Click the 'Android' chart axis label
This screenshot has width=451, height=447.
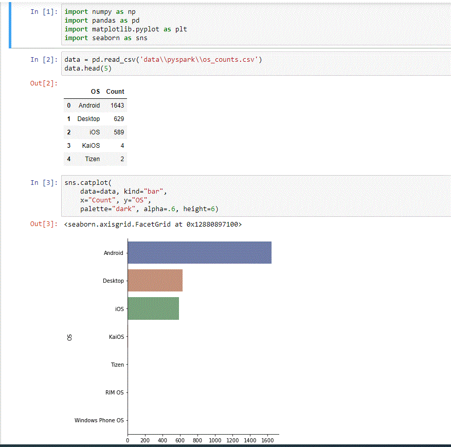pos(113,253)
